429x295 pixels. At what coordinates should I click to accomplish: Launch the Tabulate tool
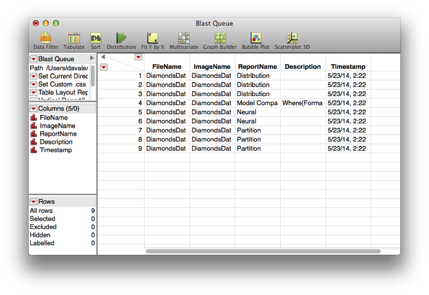click(74, 40)
